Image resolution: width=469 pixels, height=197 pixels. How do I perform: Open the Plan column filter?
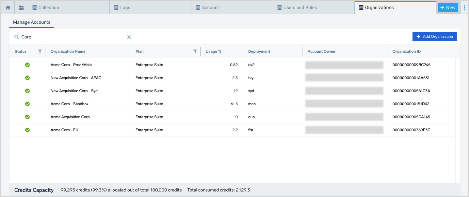pos(195,51)
